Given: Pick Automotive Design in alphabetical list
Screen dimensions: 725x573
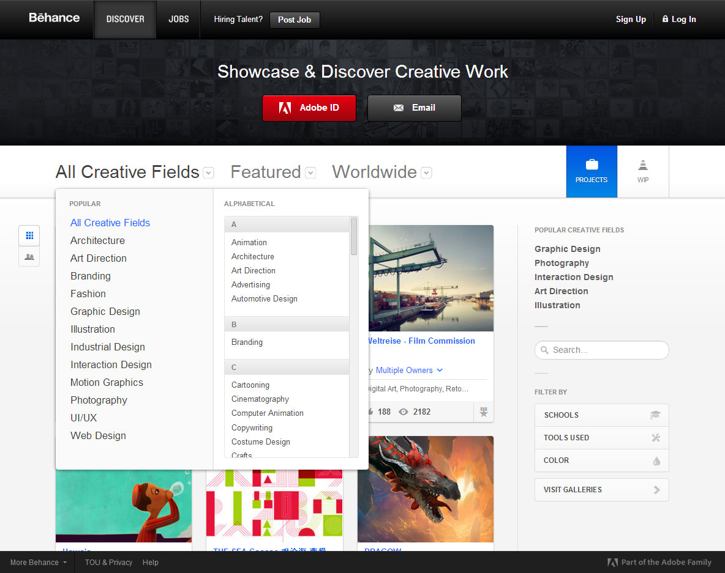Looking at the screenshot, I should click(x=265, y=299).
